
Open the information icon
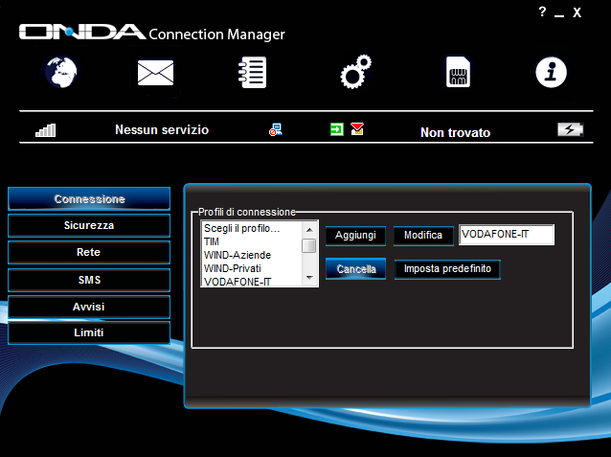tap(551, 72)
